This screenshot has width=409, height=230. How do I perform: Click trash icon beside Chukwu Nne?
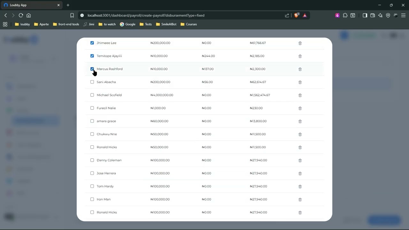pyautogui.click(x=300, y=134)
